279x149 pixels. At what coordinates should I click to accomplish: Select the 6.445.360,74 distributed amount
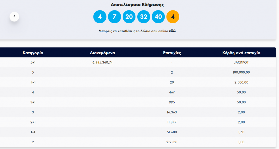tap(102, 62)
